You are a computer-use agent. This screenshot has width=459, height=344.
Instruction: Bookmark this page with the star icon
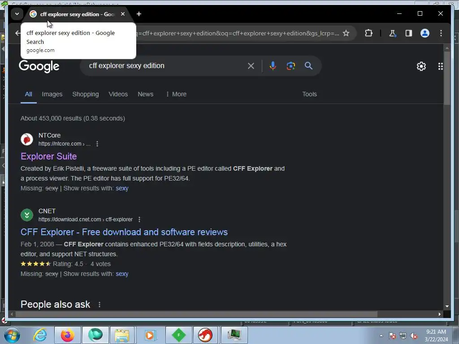click(346, 33)
